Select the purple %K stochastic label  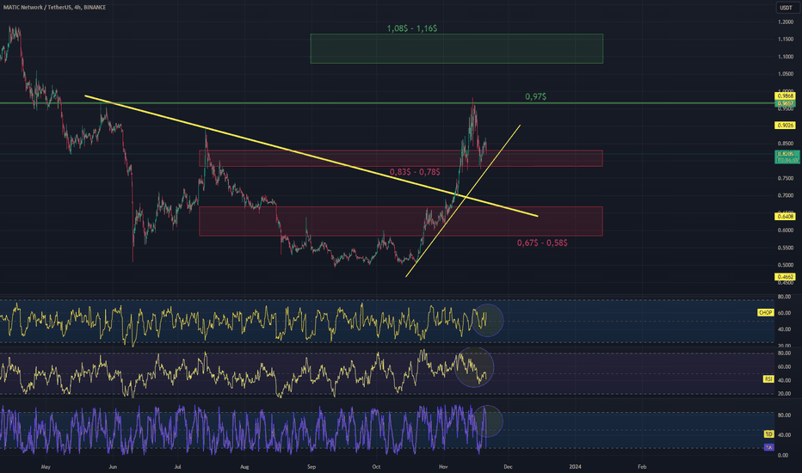tap(768, 447)
